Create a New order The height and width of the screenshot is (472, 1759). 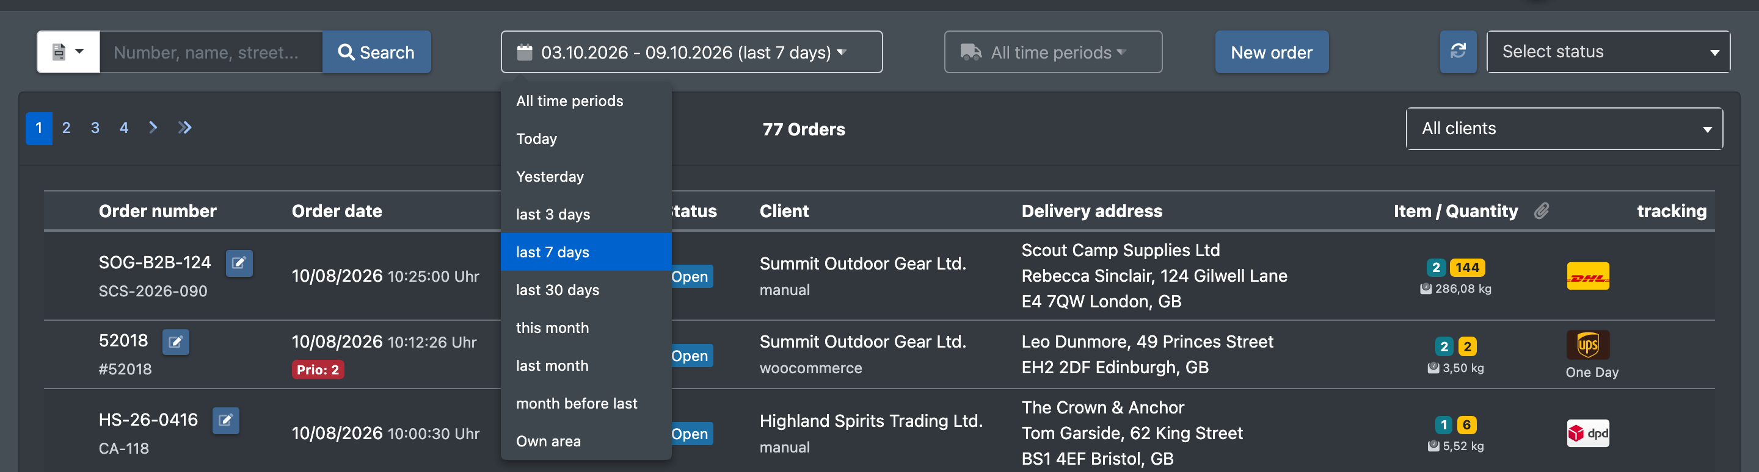point(1272,52)
